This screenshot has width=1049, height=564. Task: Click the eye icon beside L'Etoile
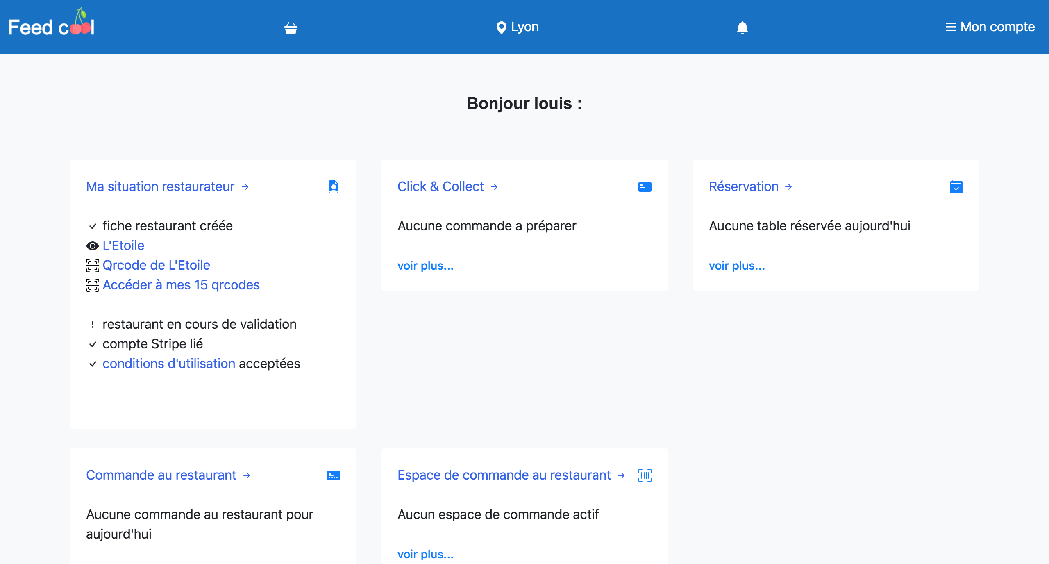coord(93,246)
